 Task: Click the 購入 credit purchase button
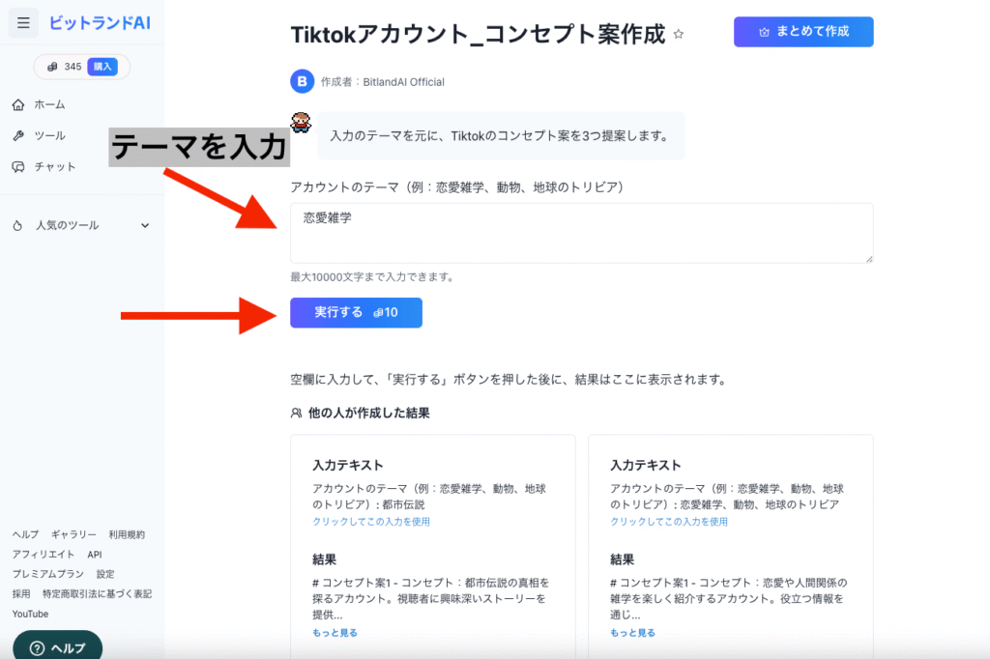click(x=102, y=67)
